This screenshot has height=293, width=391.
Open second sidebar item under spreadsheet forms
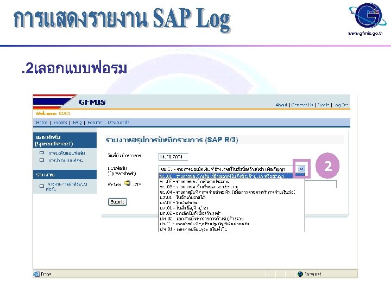pos(66,160)
